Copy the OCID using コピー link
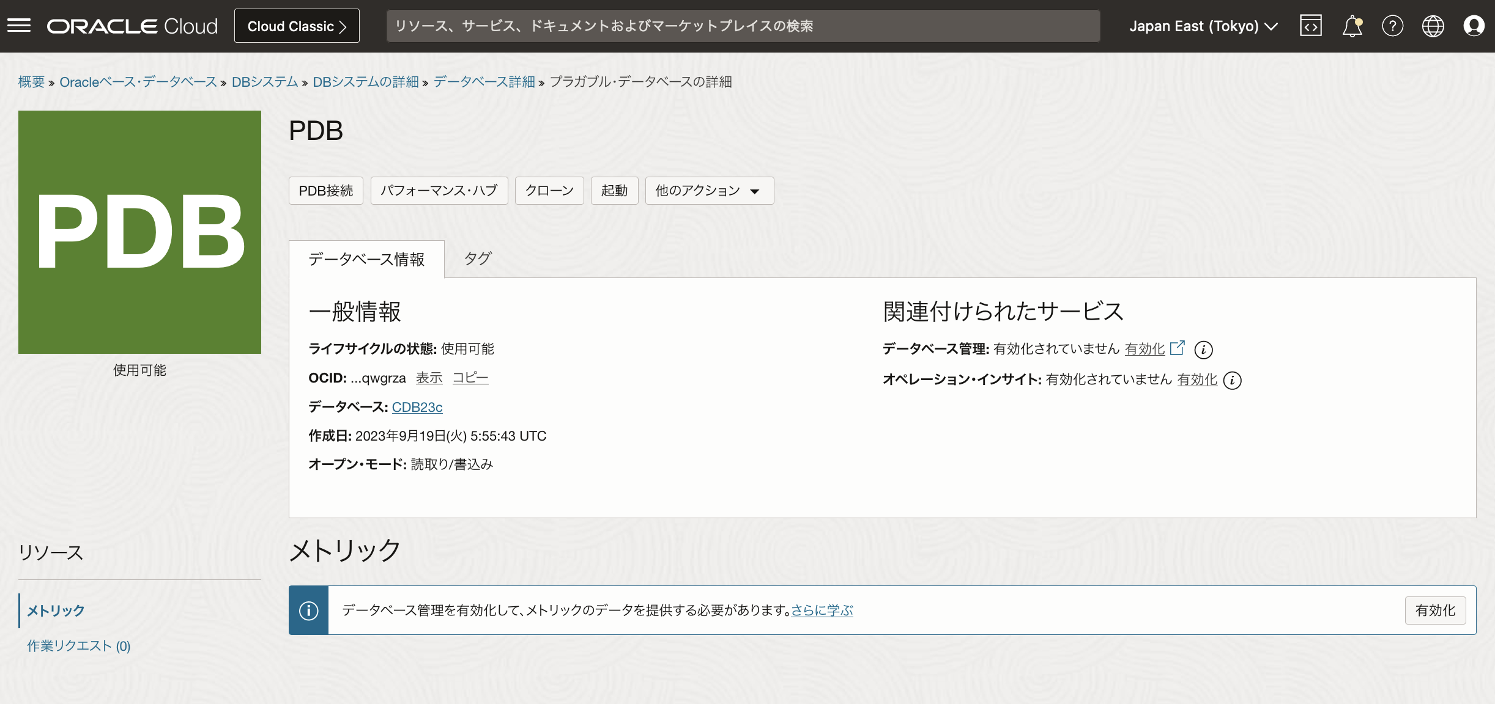Image resolution: width=1495 pixels, height=704 pixels. 470,378
